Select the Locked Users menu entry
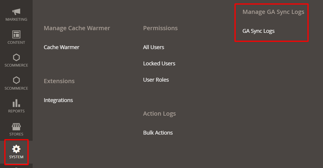This screenshot has width=323, height=168. click(159, 64)
